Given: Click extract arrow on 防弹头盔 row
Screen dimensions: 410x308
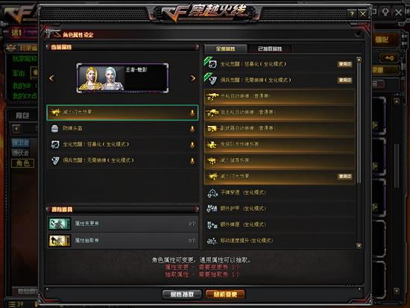Looking at the screenshot, I should pyautogui.click(x=192, y=129).
